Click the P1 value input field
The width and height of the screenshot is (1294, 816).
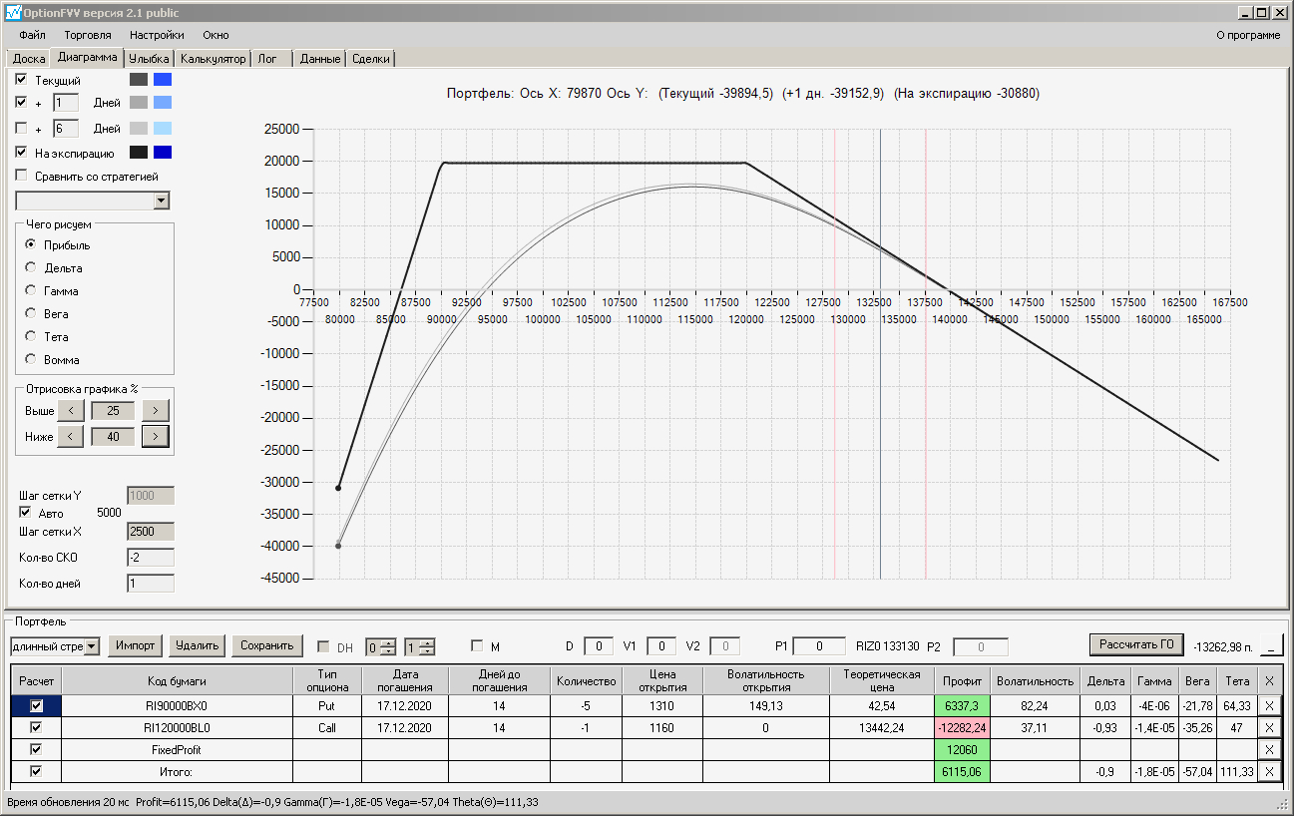(x=820, y=646)
